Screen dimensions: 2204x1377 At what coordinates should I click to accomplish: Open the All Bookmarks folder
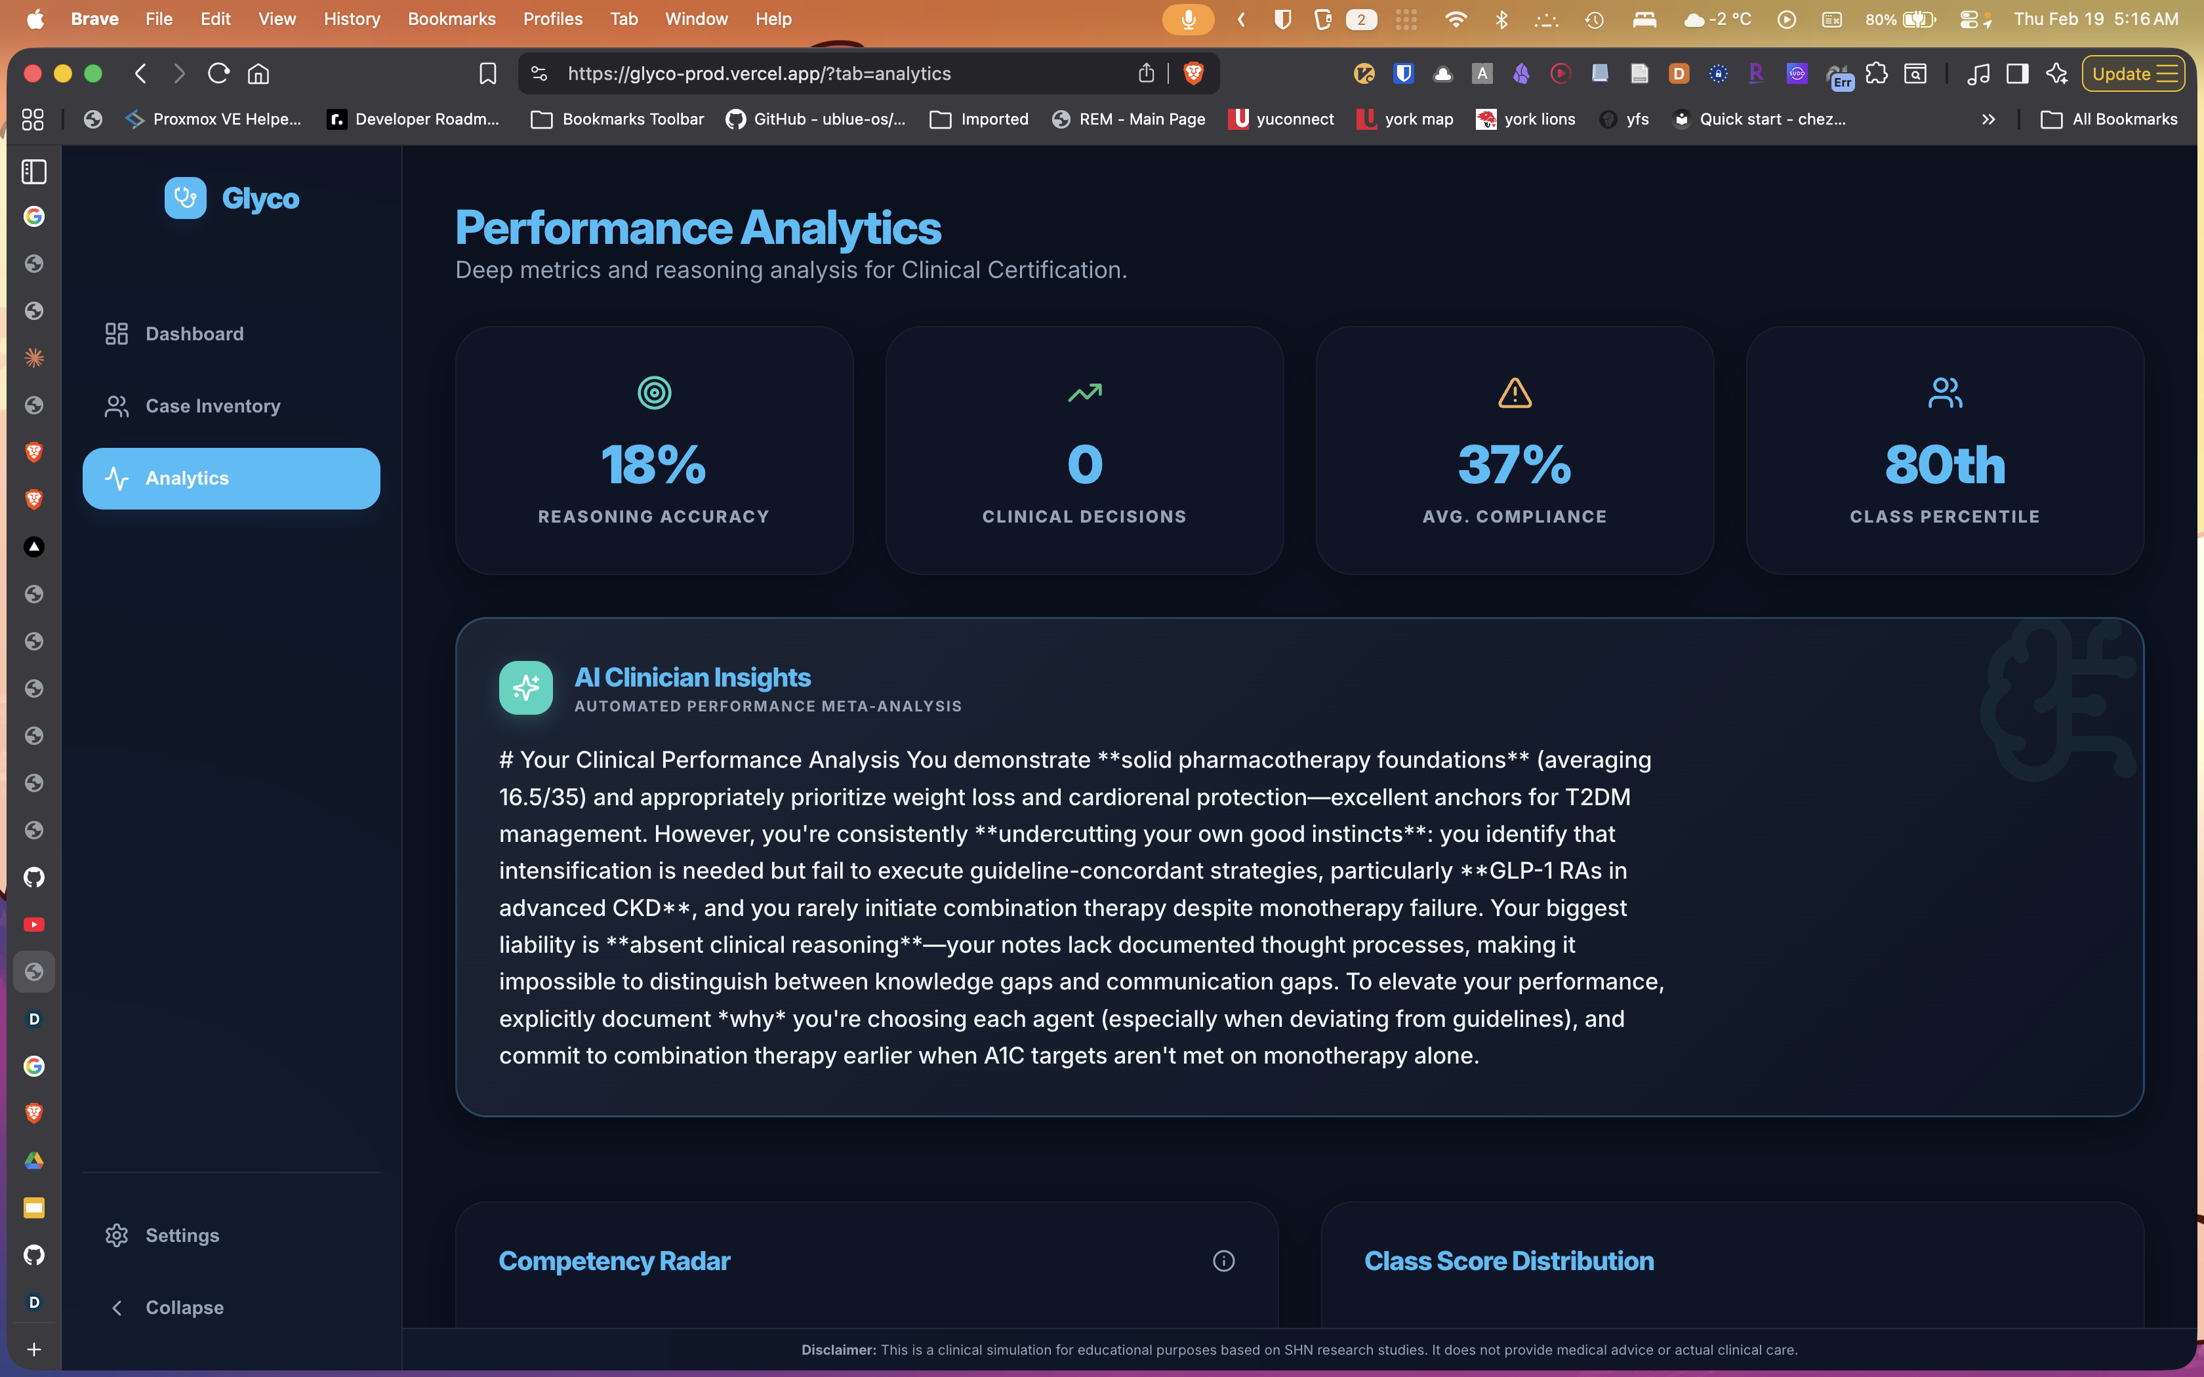(x=2110, y=119)
